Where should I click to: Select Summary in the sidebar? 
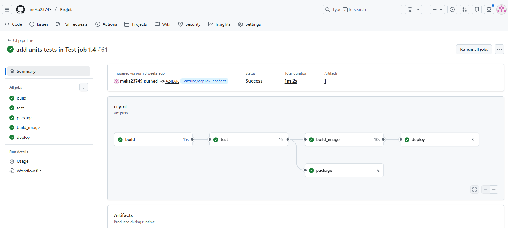[x=49, y=71]
